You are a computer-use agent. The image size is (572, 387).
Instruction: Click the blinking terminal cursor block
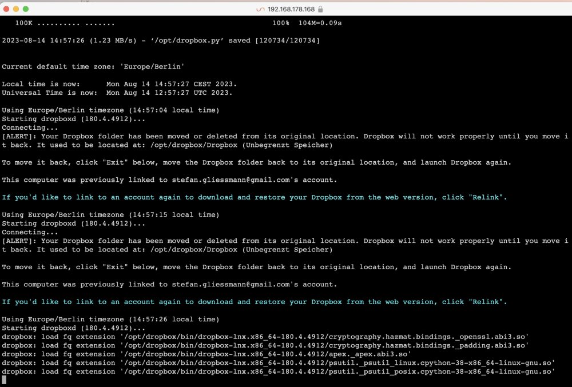[4, 380]
